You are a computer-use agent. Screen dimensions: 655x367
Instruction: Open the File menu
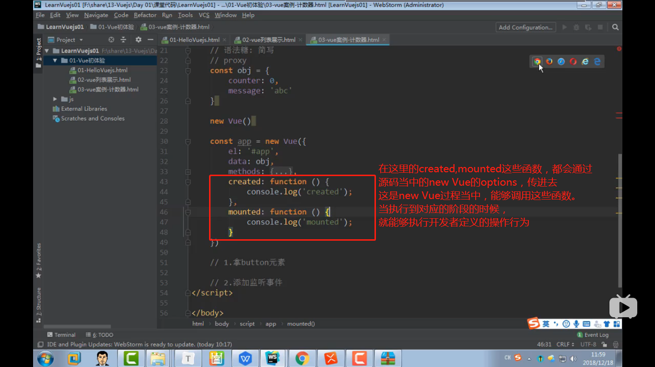pyautogui.click(x=40, y=15)
